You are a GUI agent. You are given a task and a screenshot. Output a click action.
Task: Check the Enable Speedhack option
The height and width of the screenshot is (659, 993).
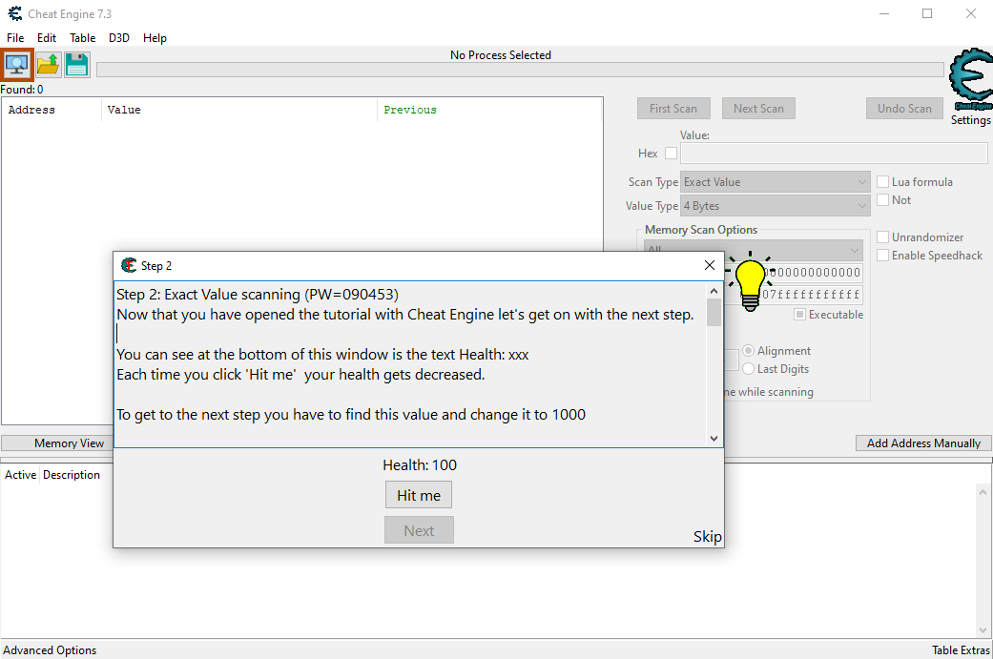(x=883, y=256)
